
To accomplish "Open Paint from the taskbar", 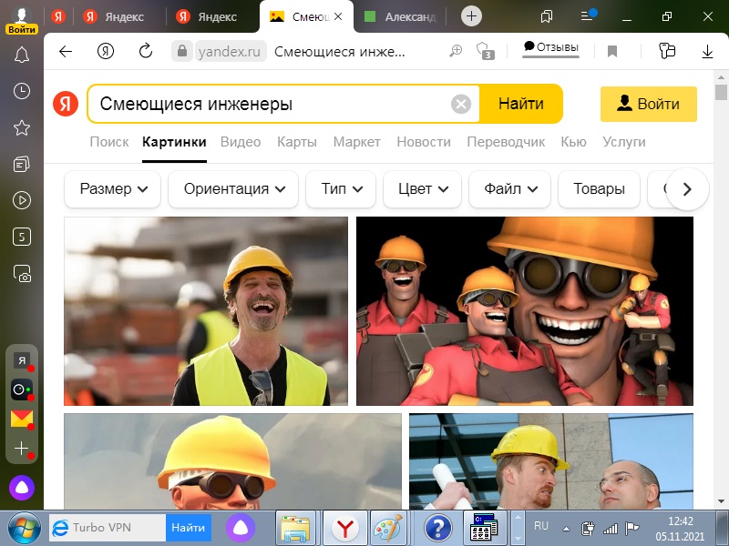I will (388, 528).
